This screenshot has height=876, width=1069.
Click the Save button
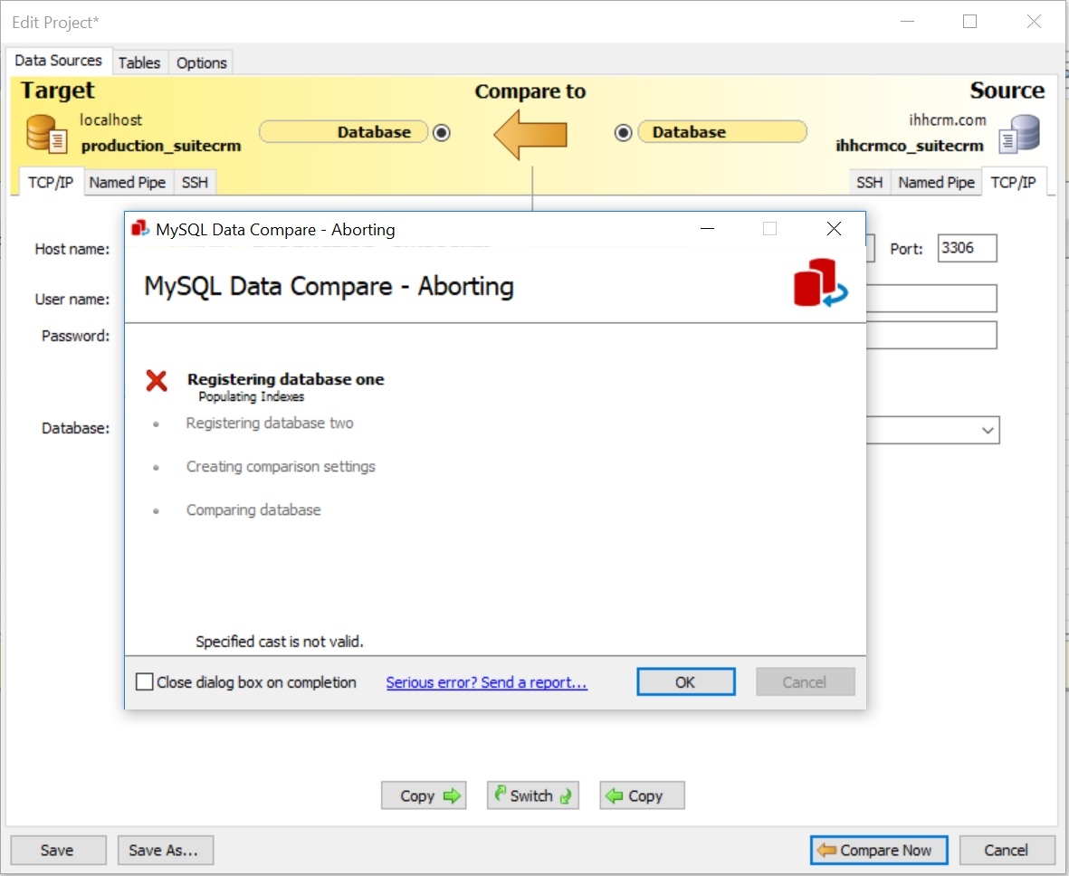(58, 850)
